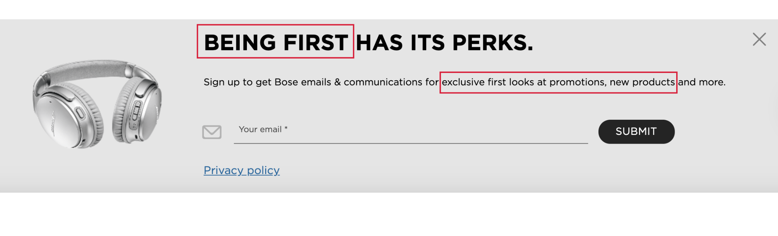Click the envelope icon beside email field
The image size is (778, 236).
click(212, 132)
